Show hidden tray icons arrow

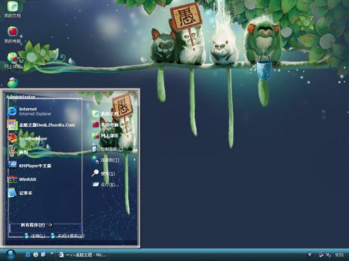click(310, 255)
